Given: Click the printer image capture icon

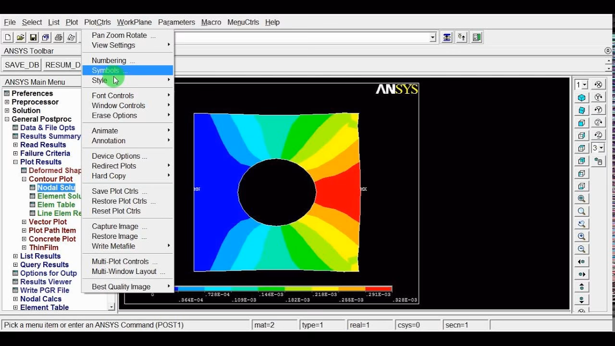Looking at the screenshot, I should [58, 37].
